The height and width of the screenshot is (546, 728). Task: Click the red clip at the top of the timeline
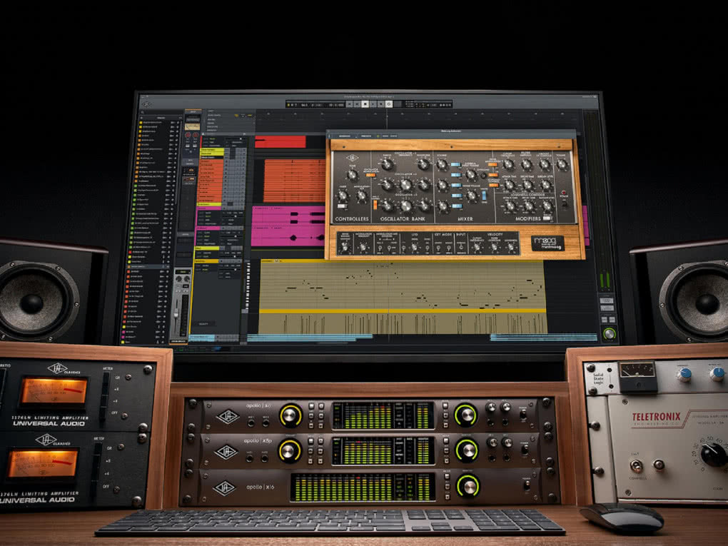pyautogui.click(x=280, y=141)
